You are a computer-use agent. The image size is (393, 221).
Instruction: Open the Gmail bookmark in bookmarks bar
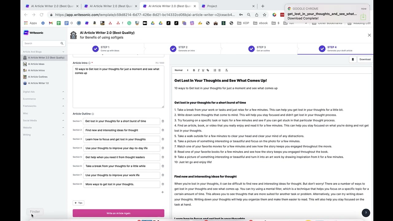click(x=51, y=23)
